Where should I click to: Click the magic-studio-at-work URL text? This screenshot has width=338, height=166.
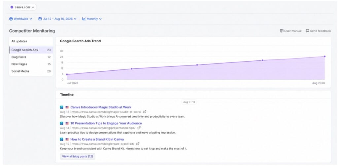pyautogui.click(x=107, y=112)
